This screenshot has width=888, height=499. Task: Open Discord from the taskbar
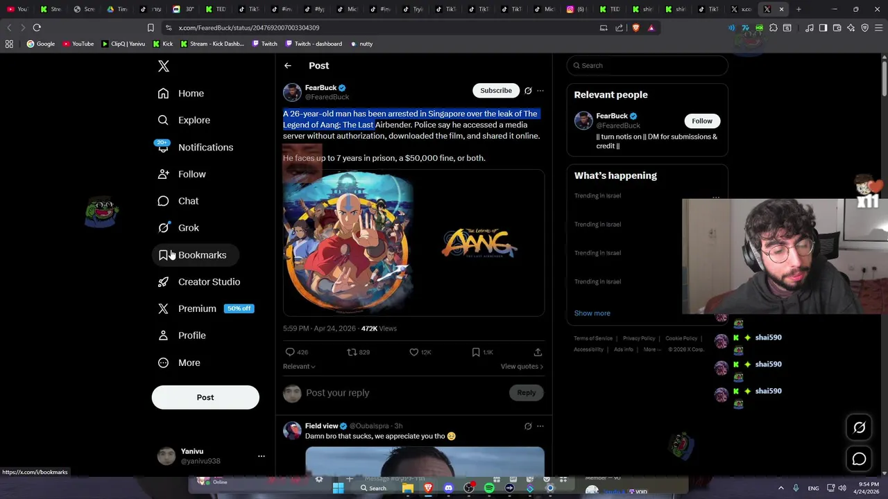click(x=448, y=488)
